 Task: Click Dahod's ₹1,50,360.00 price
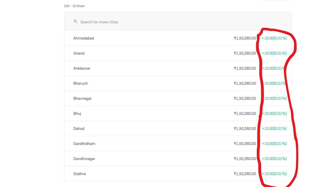pos(245,129)
